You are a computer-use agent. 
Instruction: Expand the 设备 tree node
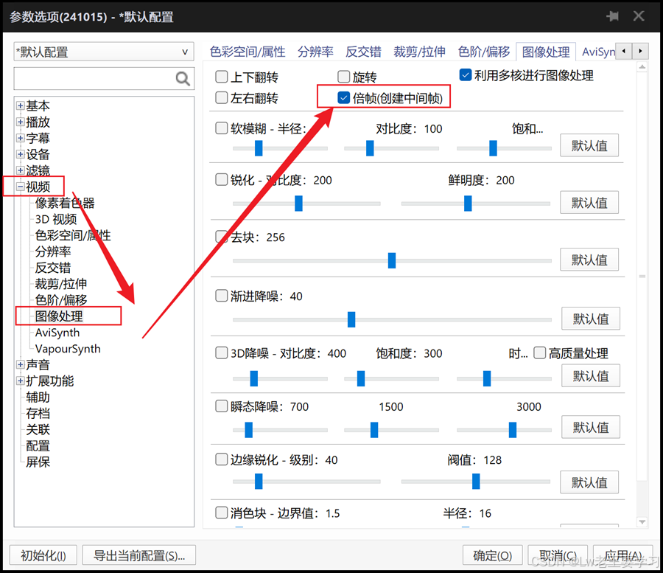pos(21,154)
